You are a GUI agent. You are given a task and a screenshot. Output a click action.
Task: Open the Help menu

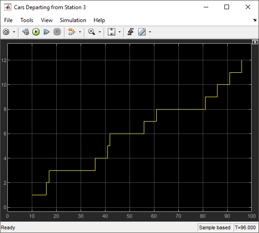tap(99, 20)
